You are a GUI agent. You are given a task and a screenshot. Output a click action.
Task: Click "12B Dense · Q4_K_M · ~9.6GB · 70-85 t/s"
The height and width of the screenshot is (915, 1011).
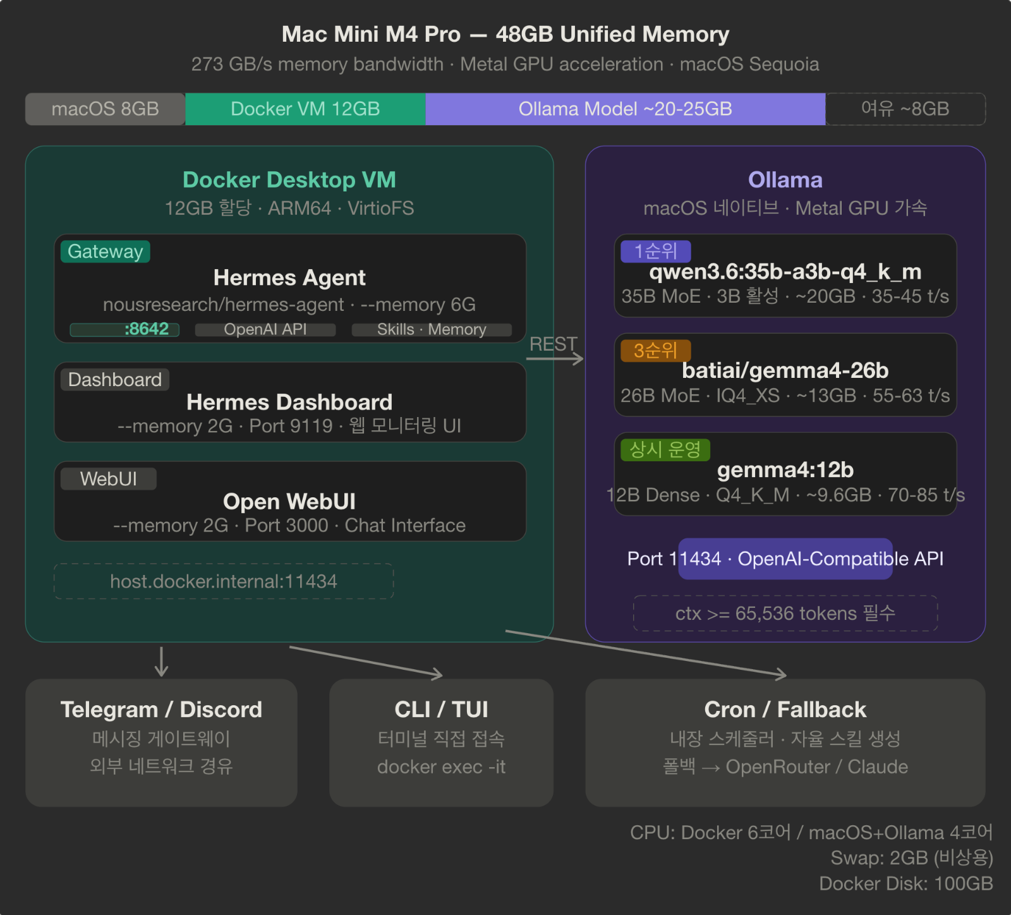pos(785,495)
